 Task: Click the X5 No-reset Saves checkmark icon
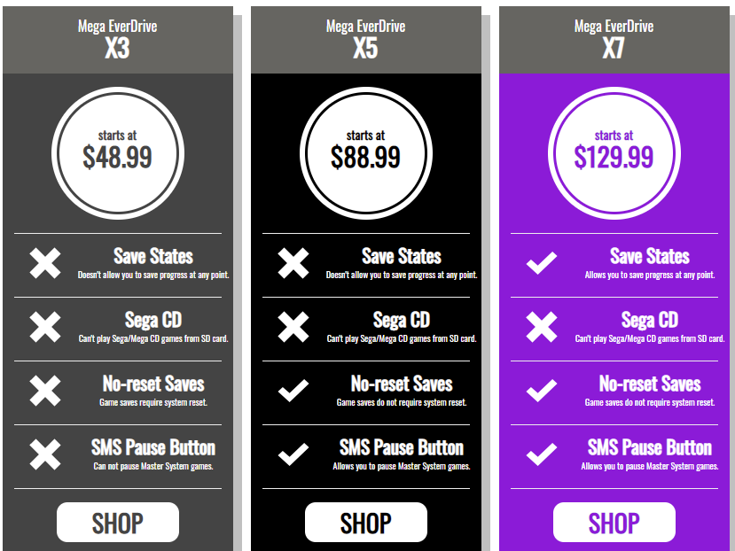tap(293, 392)
